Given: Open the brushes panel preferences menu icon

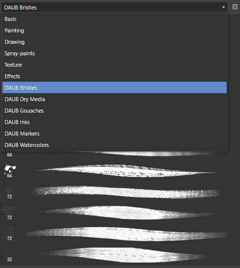Looking at the screenshot, I should click(235, 7).
